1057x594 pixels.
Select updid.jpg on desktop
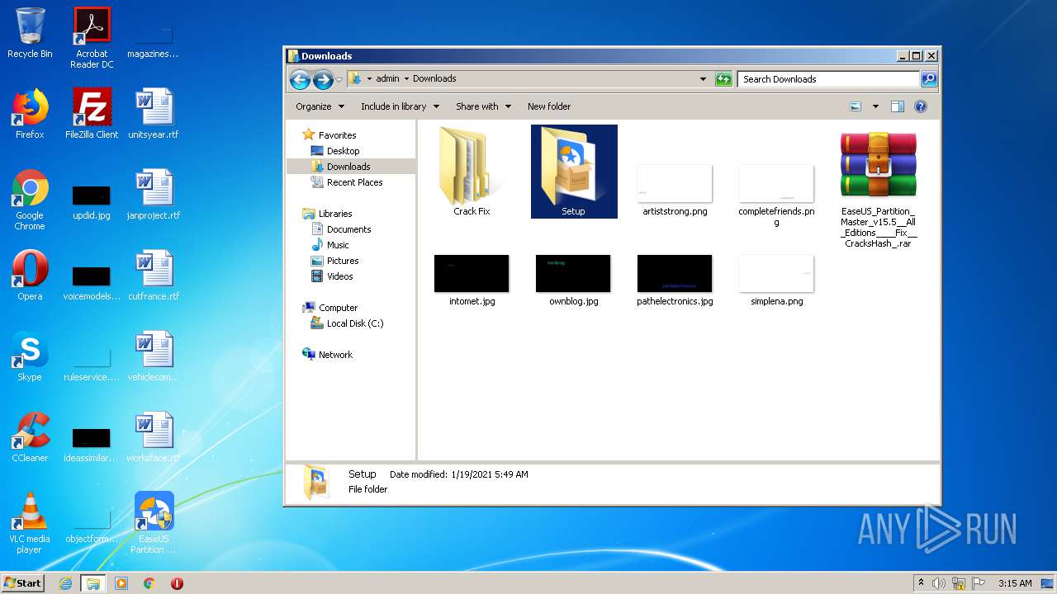pyautogui.click(x=92, y=201)
